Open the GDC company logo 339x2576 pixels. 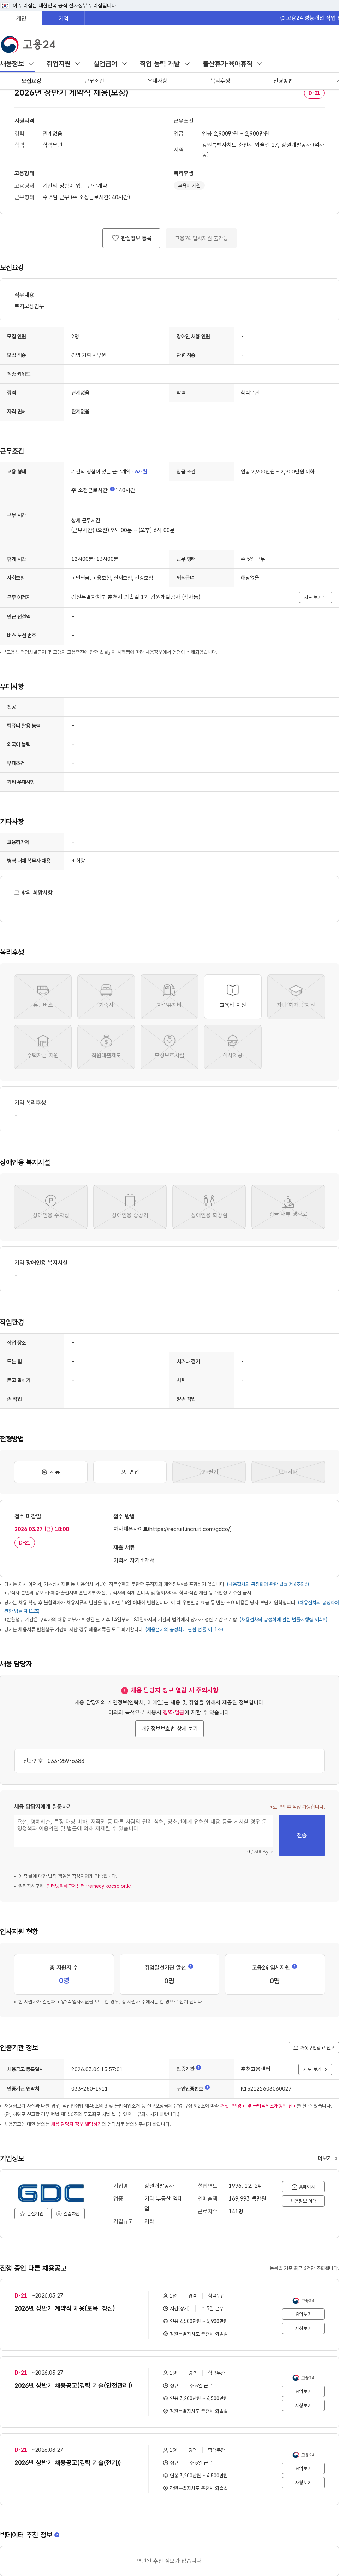[51, 2193]
